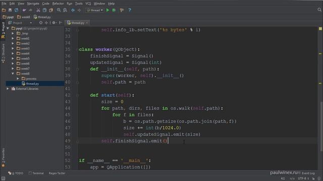The height and width of the screenshot is (181, 323).
Task: Expand the week1 folder arrow
Action: [13, 38]
